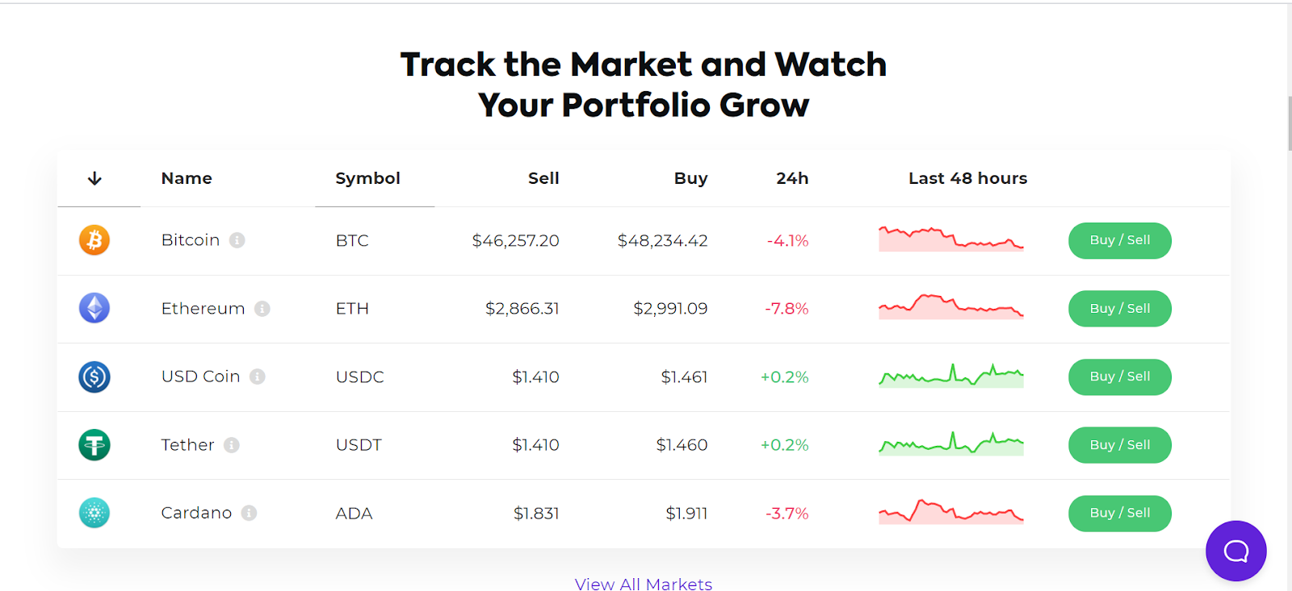Click the Cardano logo icon
The height and width of the screenshot is (591, 1292).
[x=94, y=513]
